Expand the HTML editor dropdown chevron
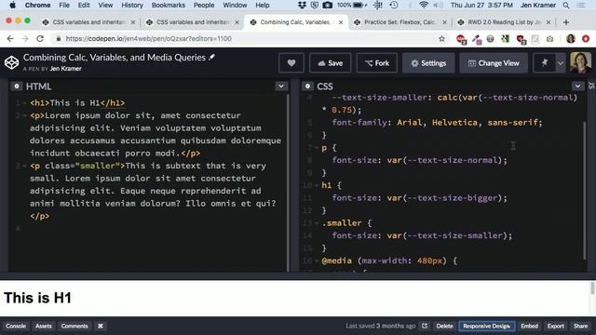Screen dimensions: 596x335 pyautogui.click(x=281, y=87)
